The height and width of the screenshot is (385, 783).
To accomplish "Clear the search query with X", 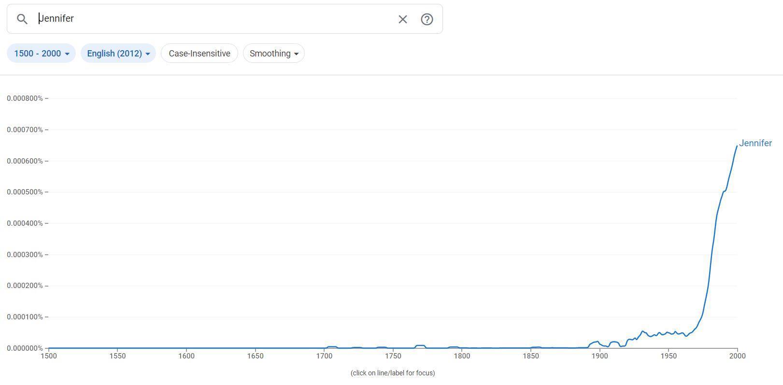I will pyautogui.click(x=402, y=19).
